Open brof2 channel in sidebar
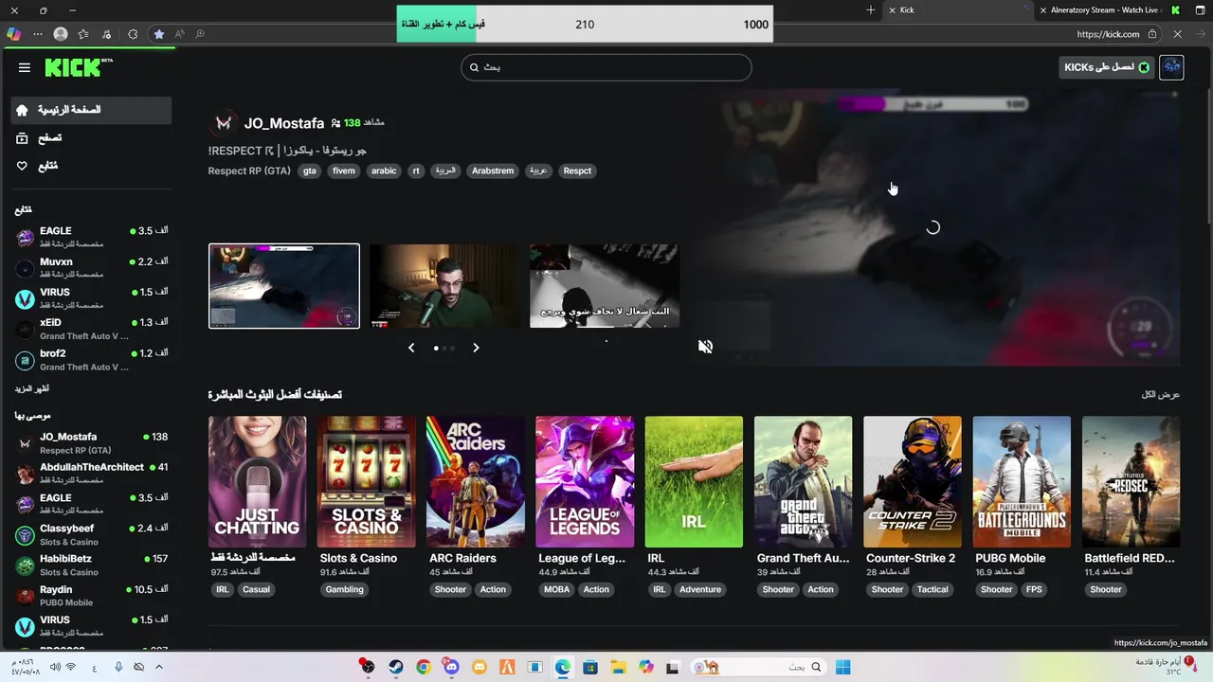This screenshot has width=1213, height=682. (x=92, y=359)
